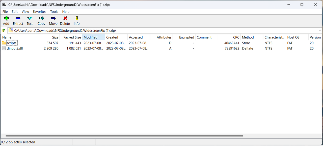
Task: Click the Deflate method cell
Action: click(x=248, y=48)
